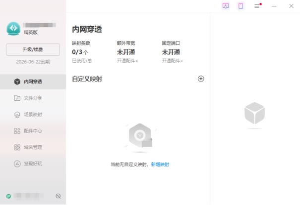Click the blurred account name
This screenshot has height=205, width=300.
click(39, 25)
